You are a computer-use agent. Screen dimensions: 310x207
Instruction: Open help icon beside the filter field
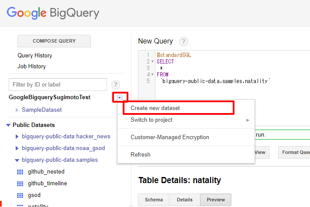pos(116,85)
